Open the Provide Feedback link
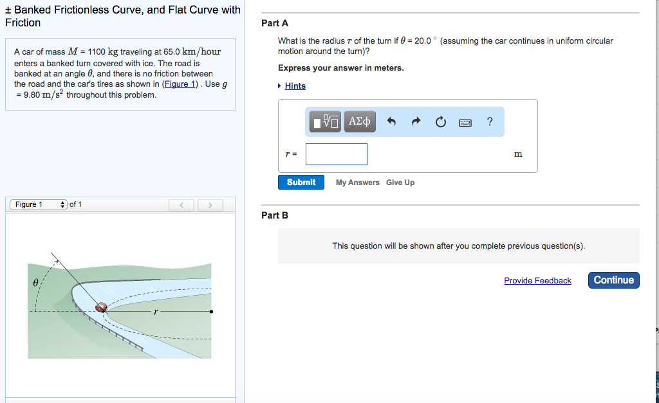This screenshot has height=403, width=659. (537, 280)
